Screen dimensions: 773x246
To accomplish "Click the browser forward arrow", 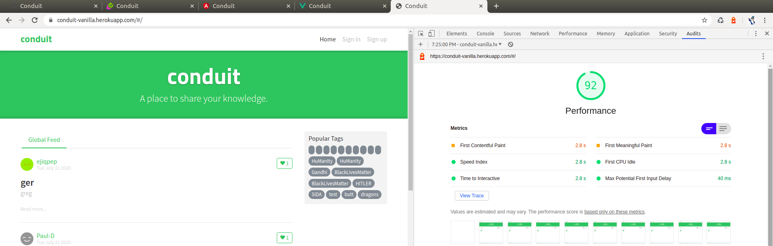I will click(22, 20).
